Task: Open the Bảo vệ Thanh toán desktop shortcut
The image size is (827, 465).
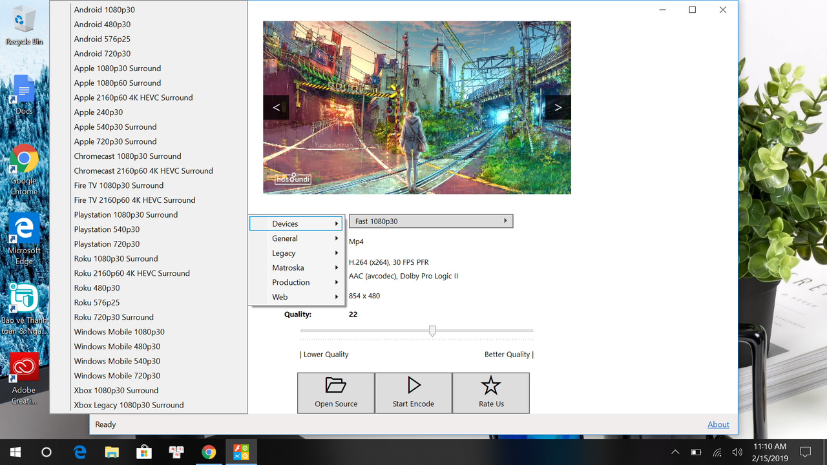Action: pyautogui.click(x=24, y=309)
